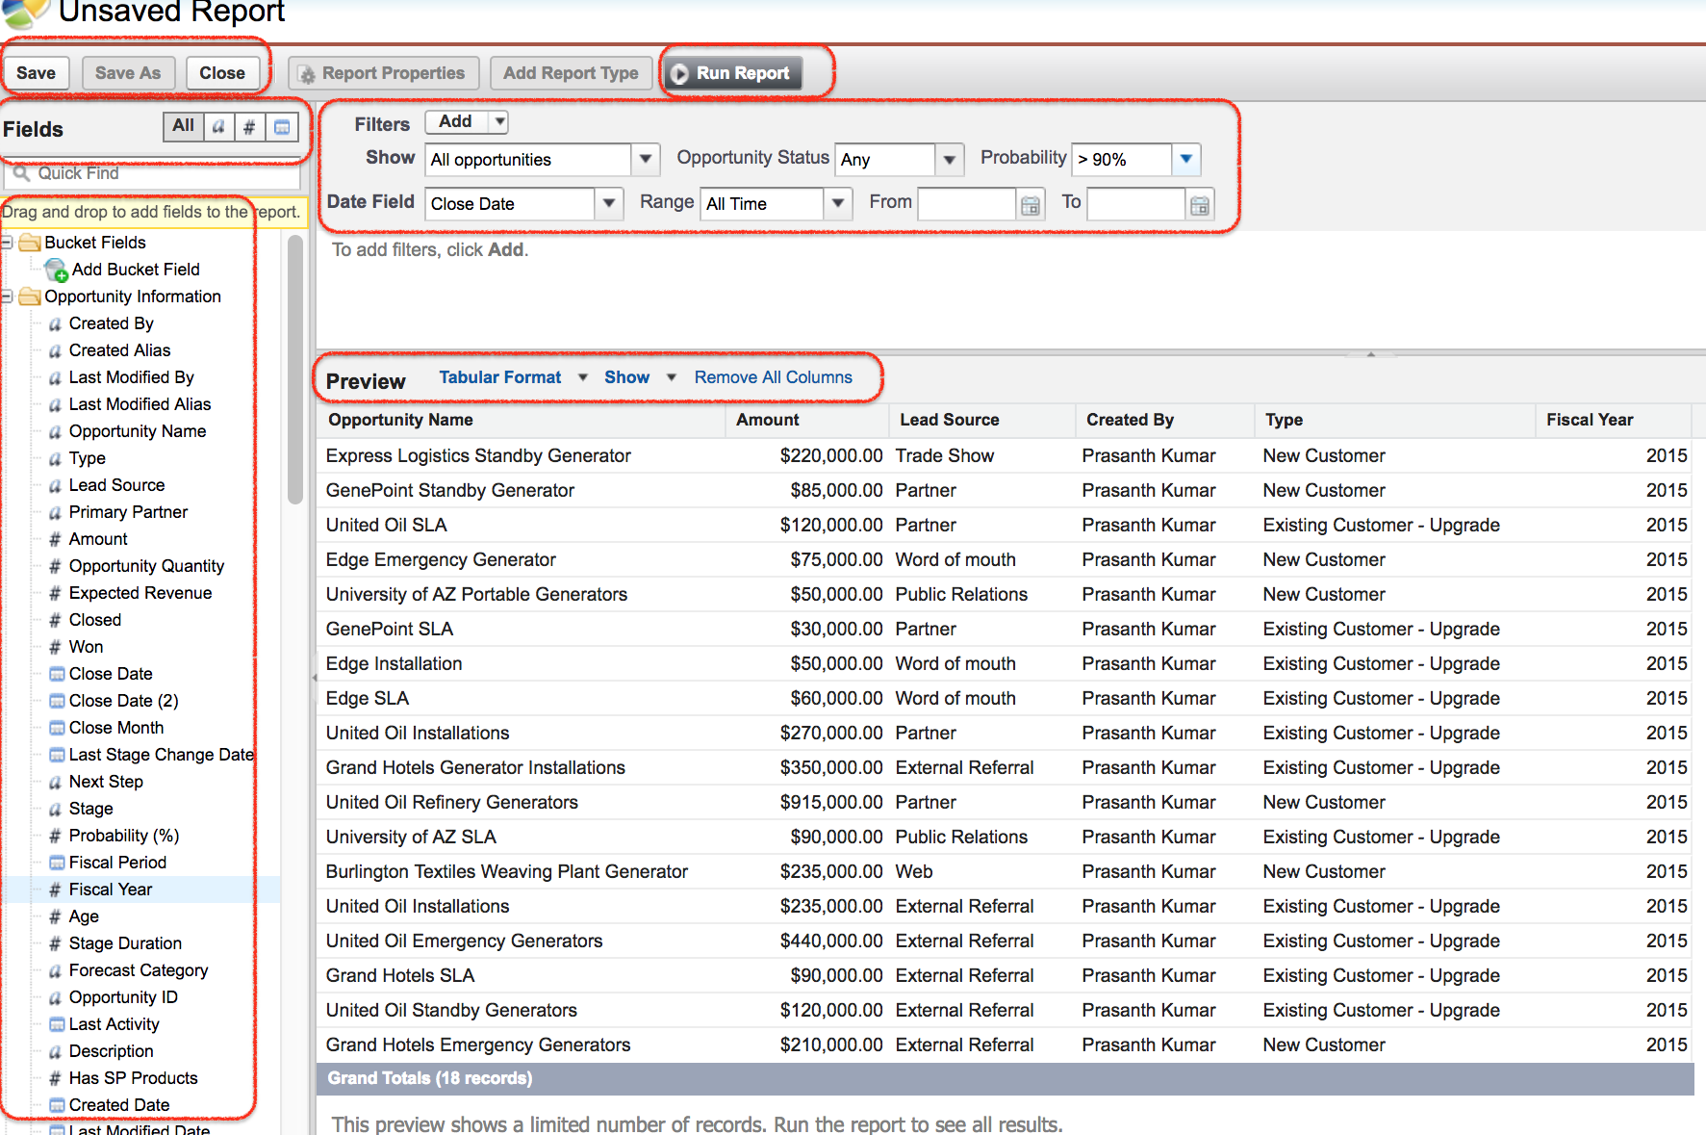The height and width of the screenshot is (1135, 1706).
Task: Filter fields by number type icon
Action: coord(249,126)
